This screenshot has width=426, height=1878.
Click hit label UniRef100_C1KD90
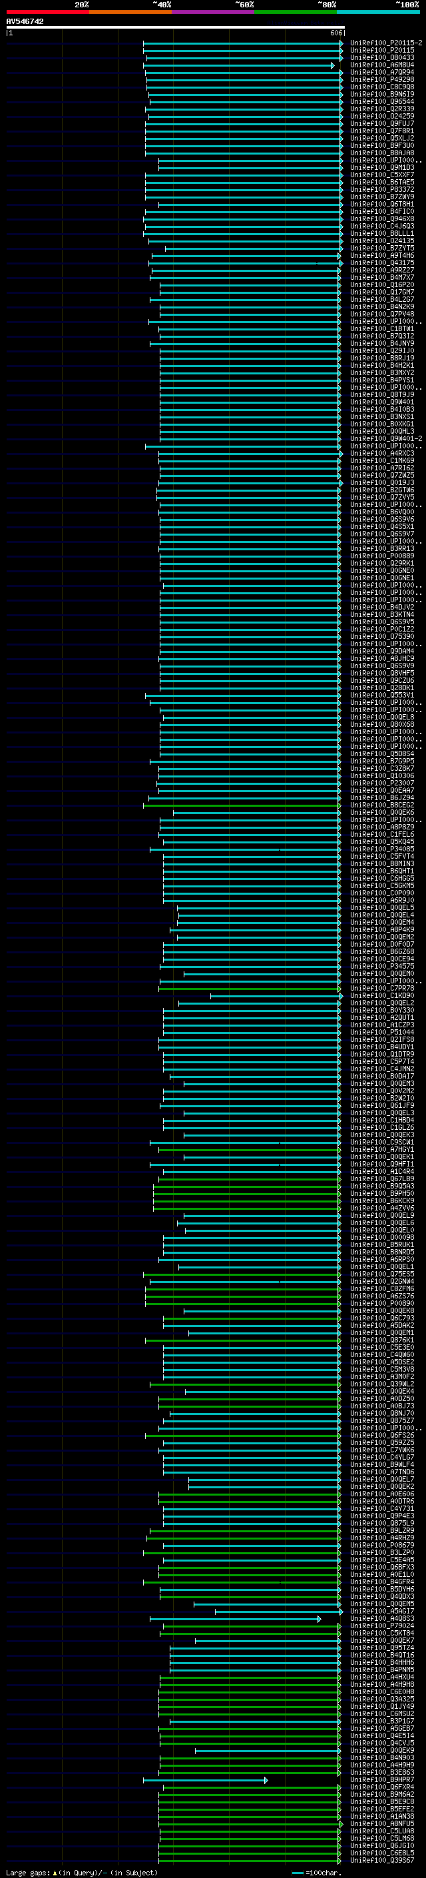point(382,995)
